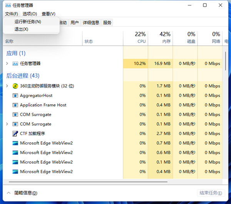Click the CTF 加载程序 pen icon

(15, 134)
